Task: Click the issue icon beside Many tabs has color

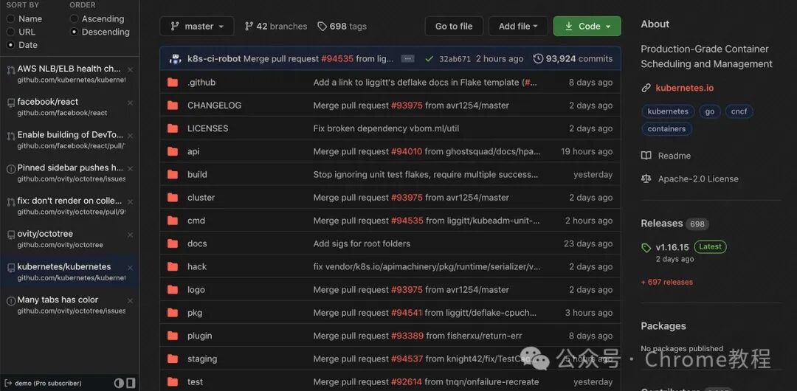Action: [10, 301]
